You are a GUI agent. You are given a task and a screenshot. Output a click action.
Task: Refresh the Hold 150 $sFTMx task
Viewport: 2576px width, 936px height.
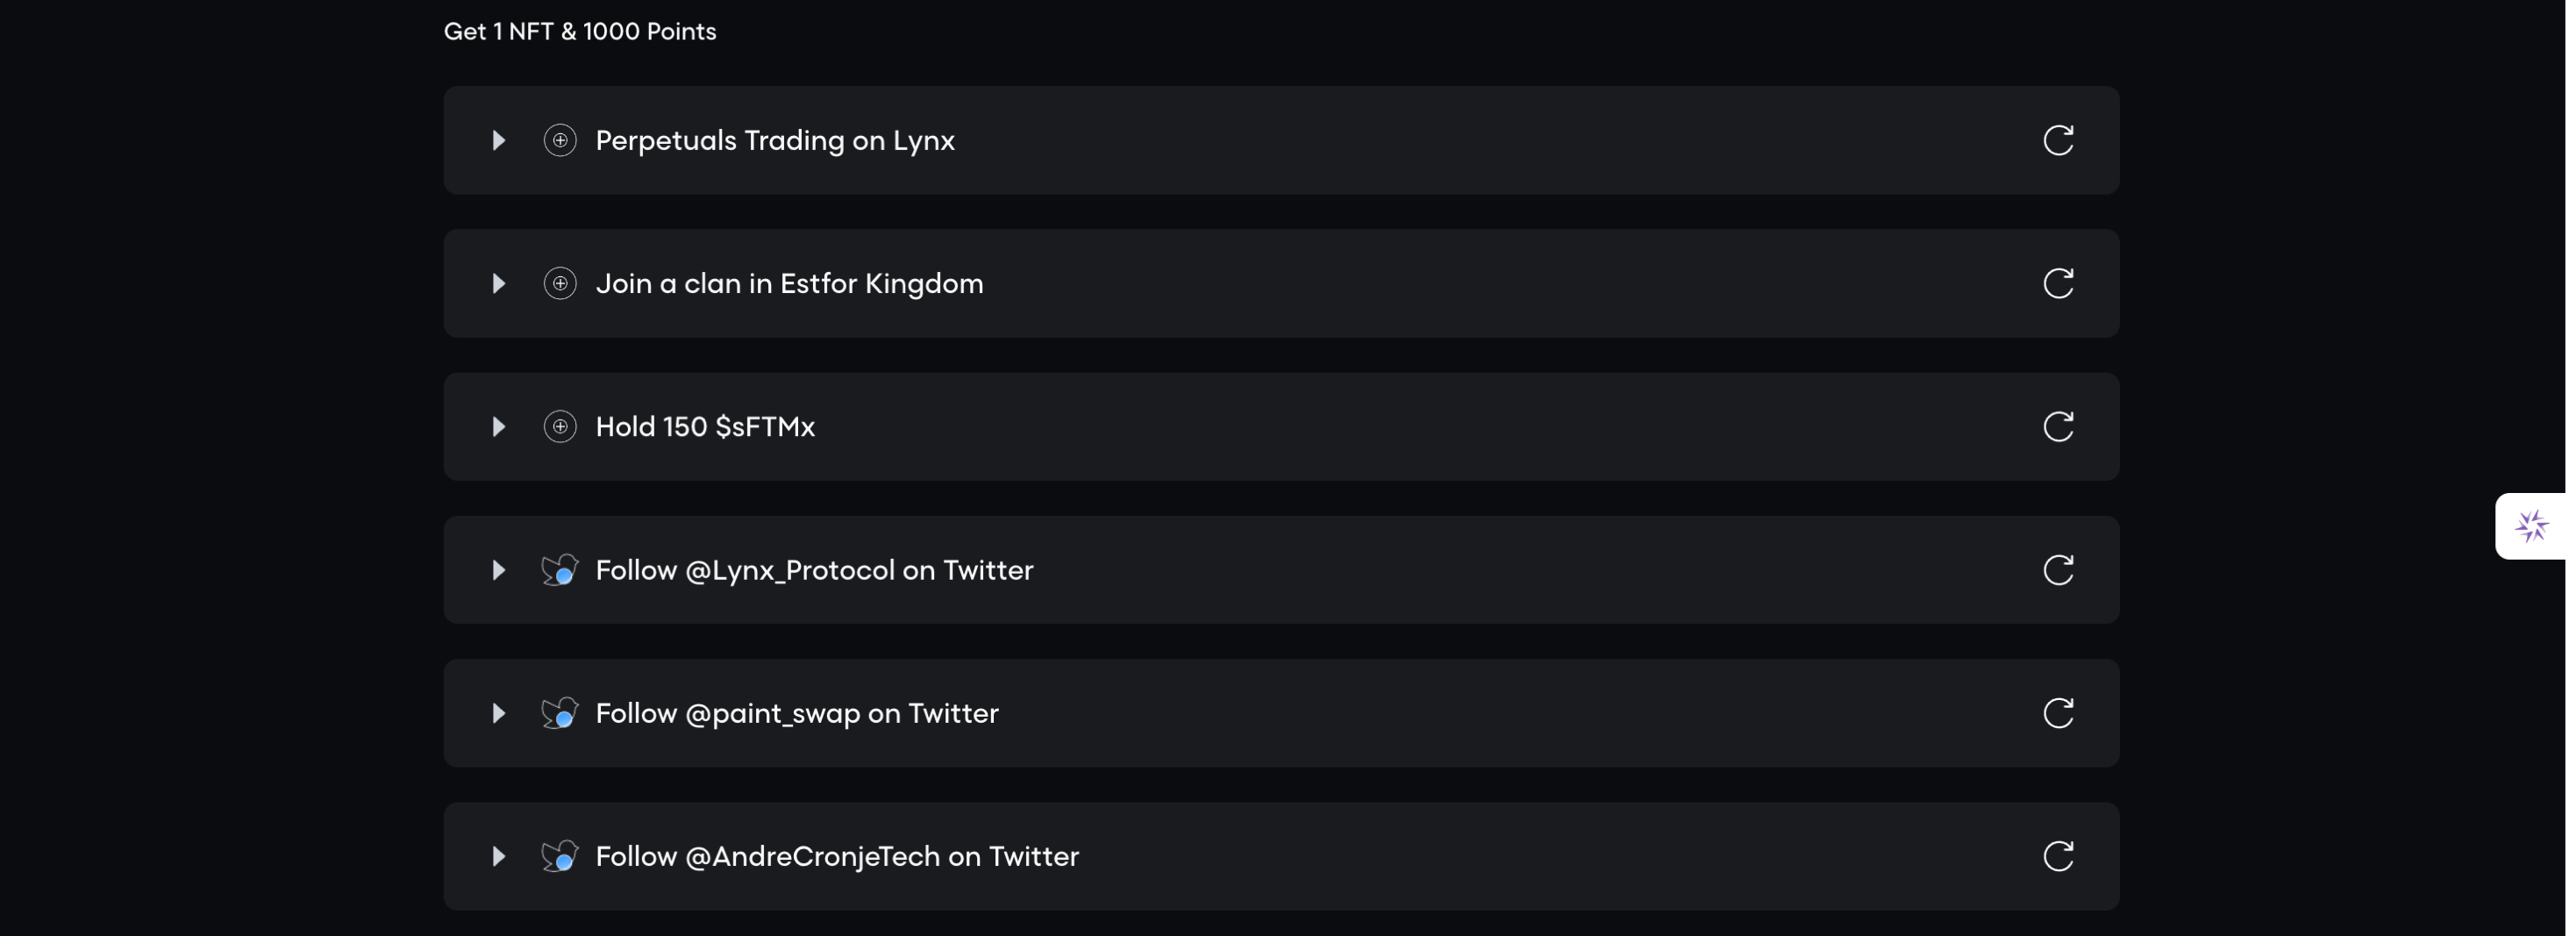[2058, 427]
